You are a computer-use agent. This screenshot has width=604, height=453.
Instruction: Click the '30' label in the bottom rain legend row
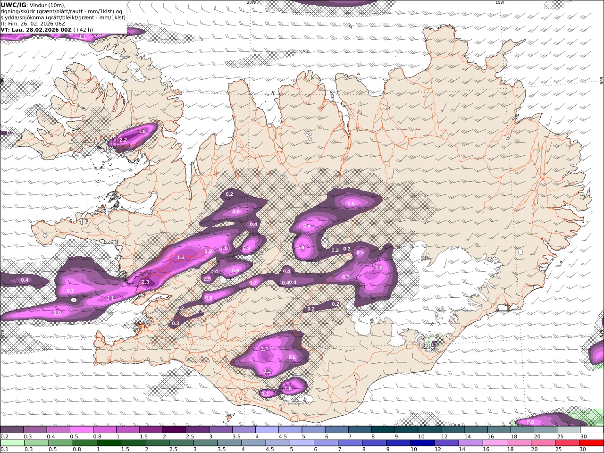coord(582,450)
